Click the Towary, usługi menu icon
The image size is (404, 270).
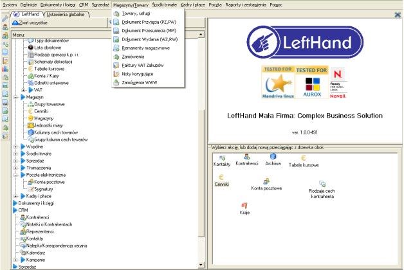tap(116, 14)
